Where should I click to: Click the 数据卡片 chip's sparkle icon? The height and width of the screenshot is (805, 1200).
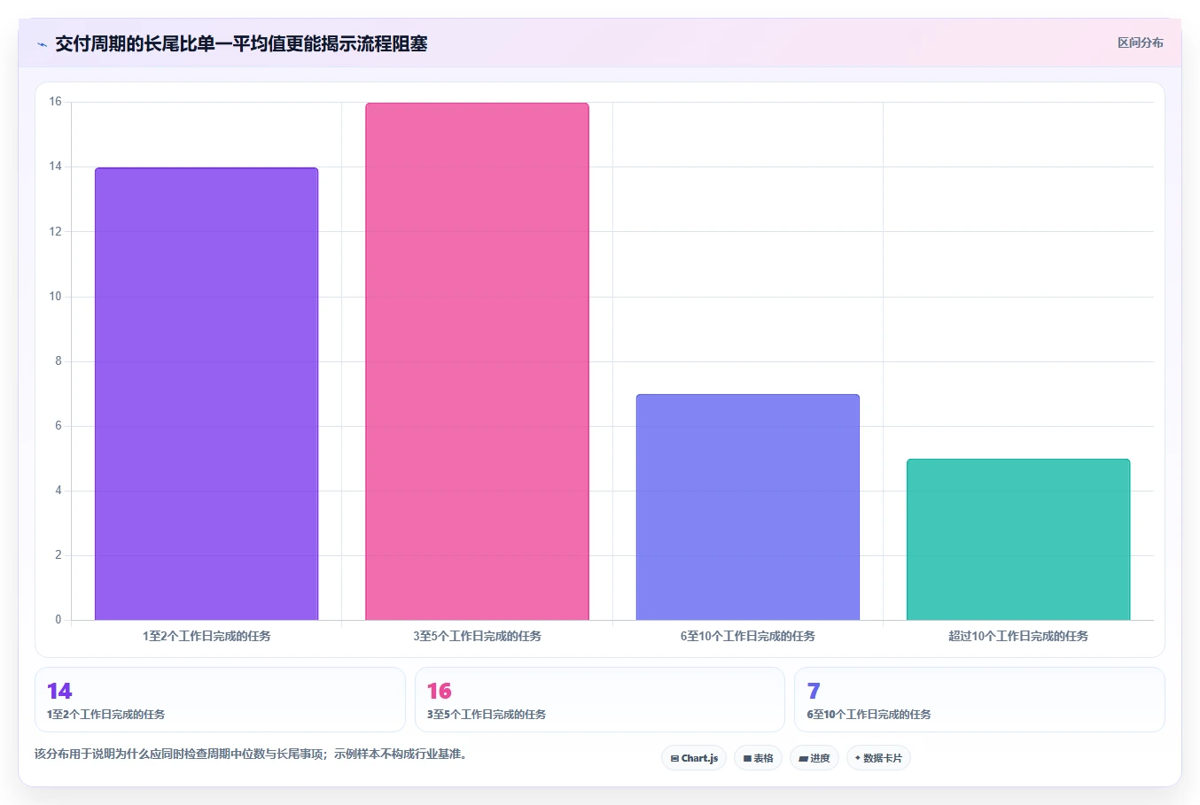tap(858, 758)
